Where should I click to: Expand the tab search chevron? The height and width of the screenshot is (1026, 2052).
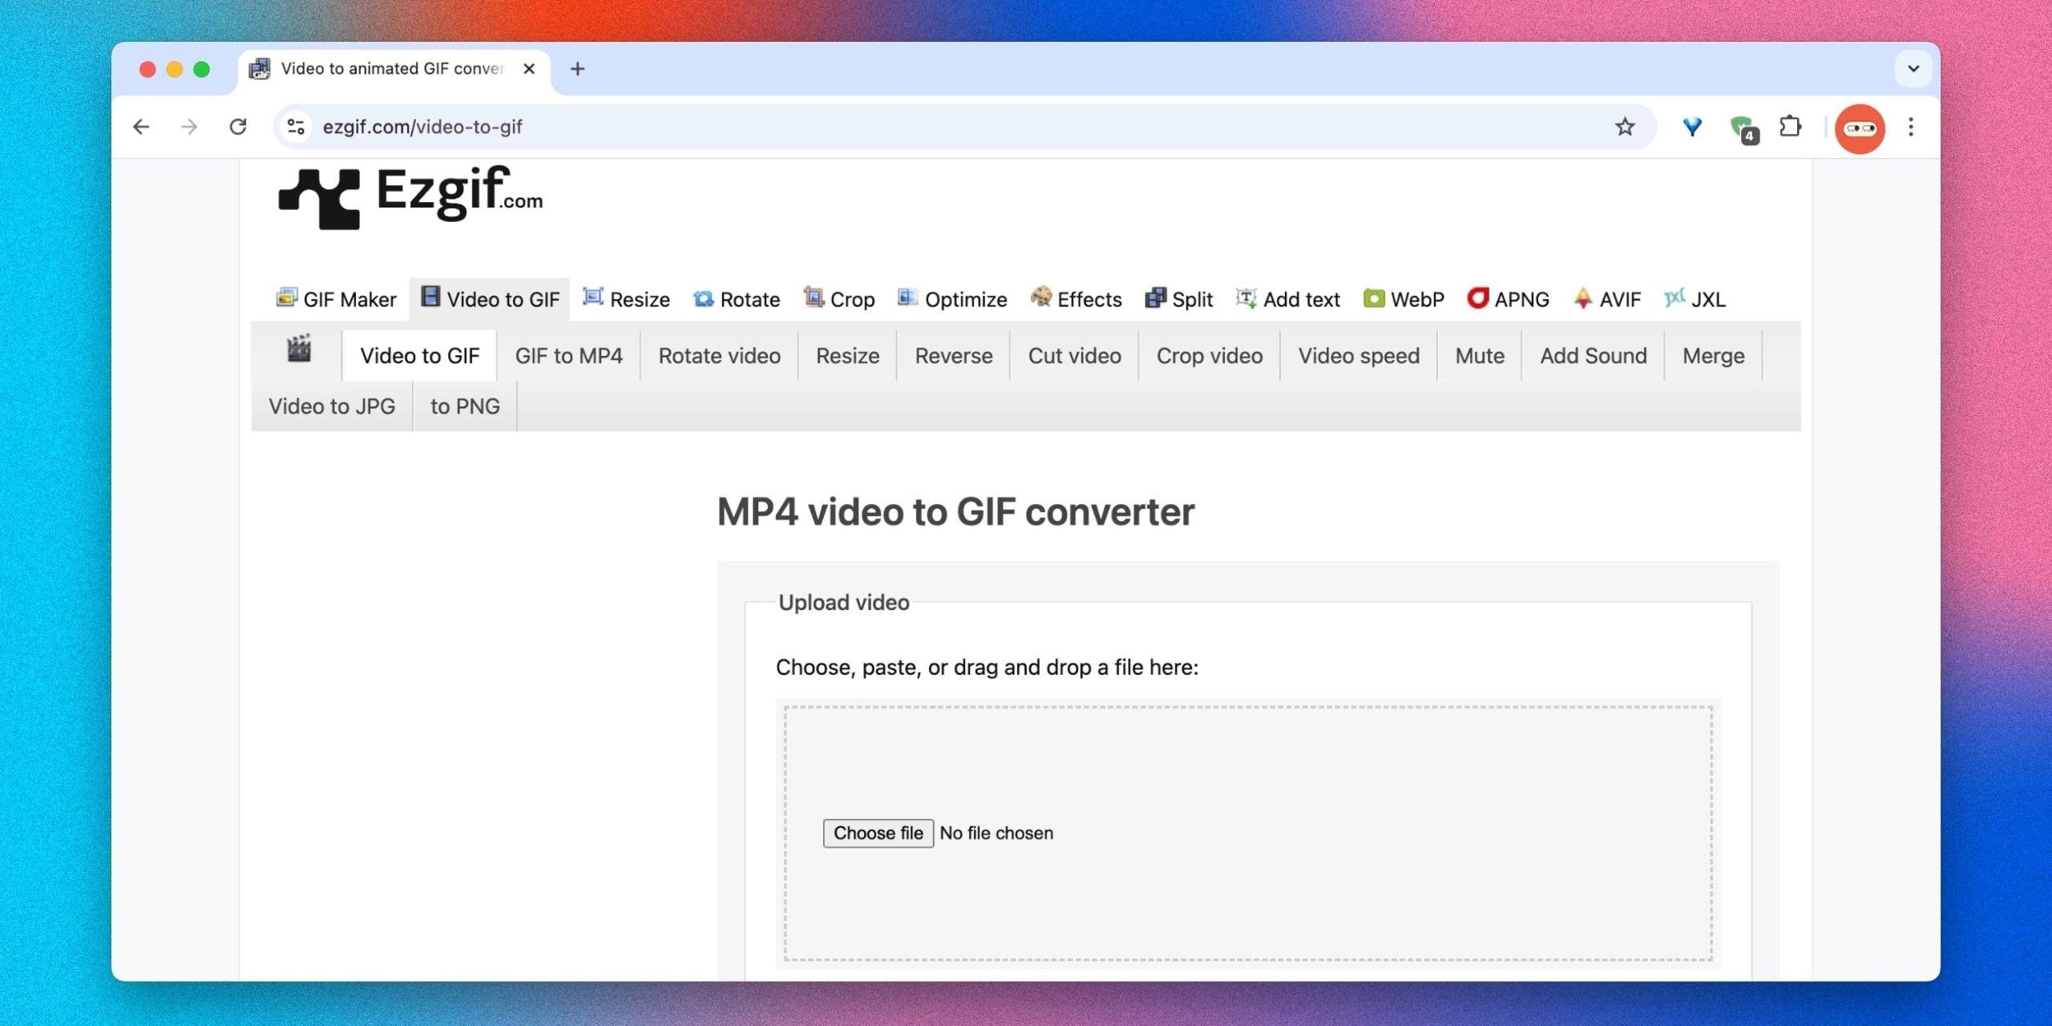tap(1913, 69)
